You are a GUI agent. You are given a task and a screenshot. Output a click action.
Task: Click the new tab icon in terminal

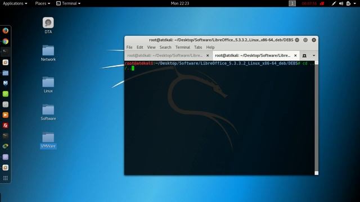[304, 56]
